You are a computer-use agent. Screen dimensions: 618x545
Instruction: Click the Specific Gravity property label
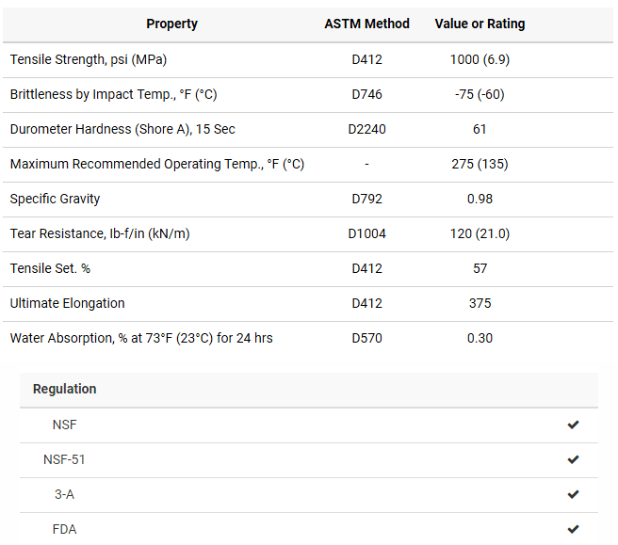(55, 199)
